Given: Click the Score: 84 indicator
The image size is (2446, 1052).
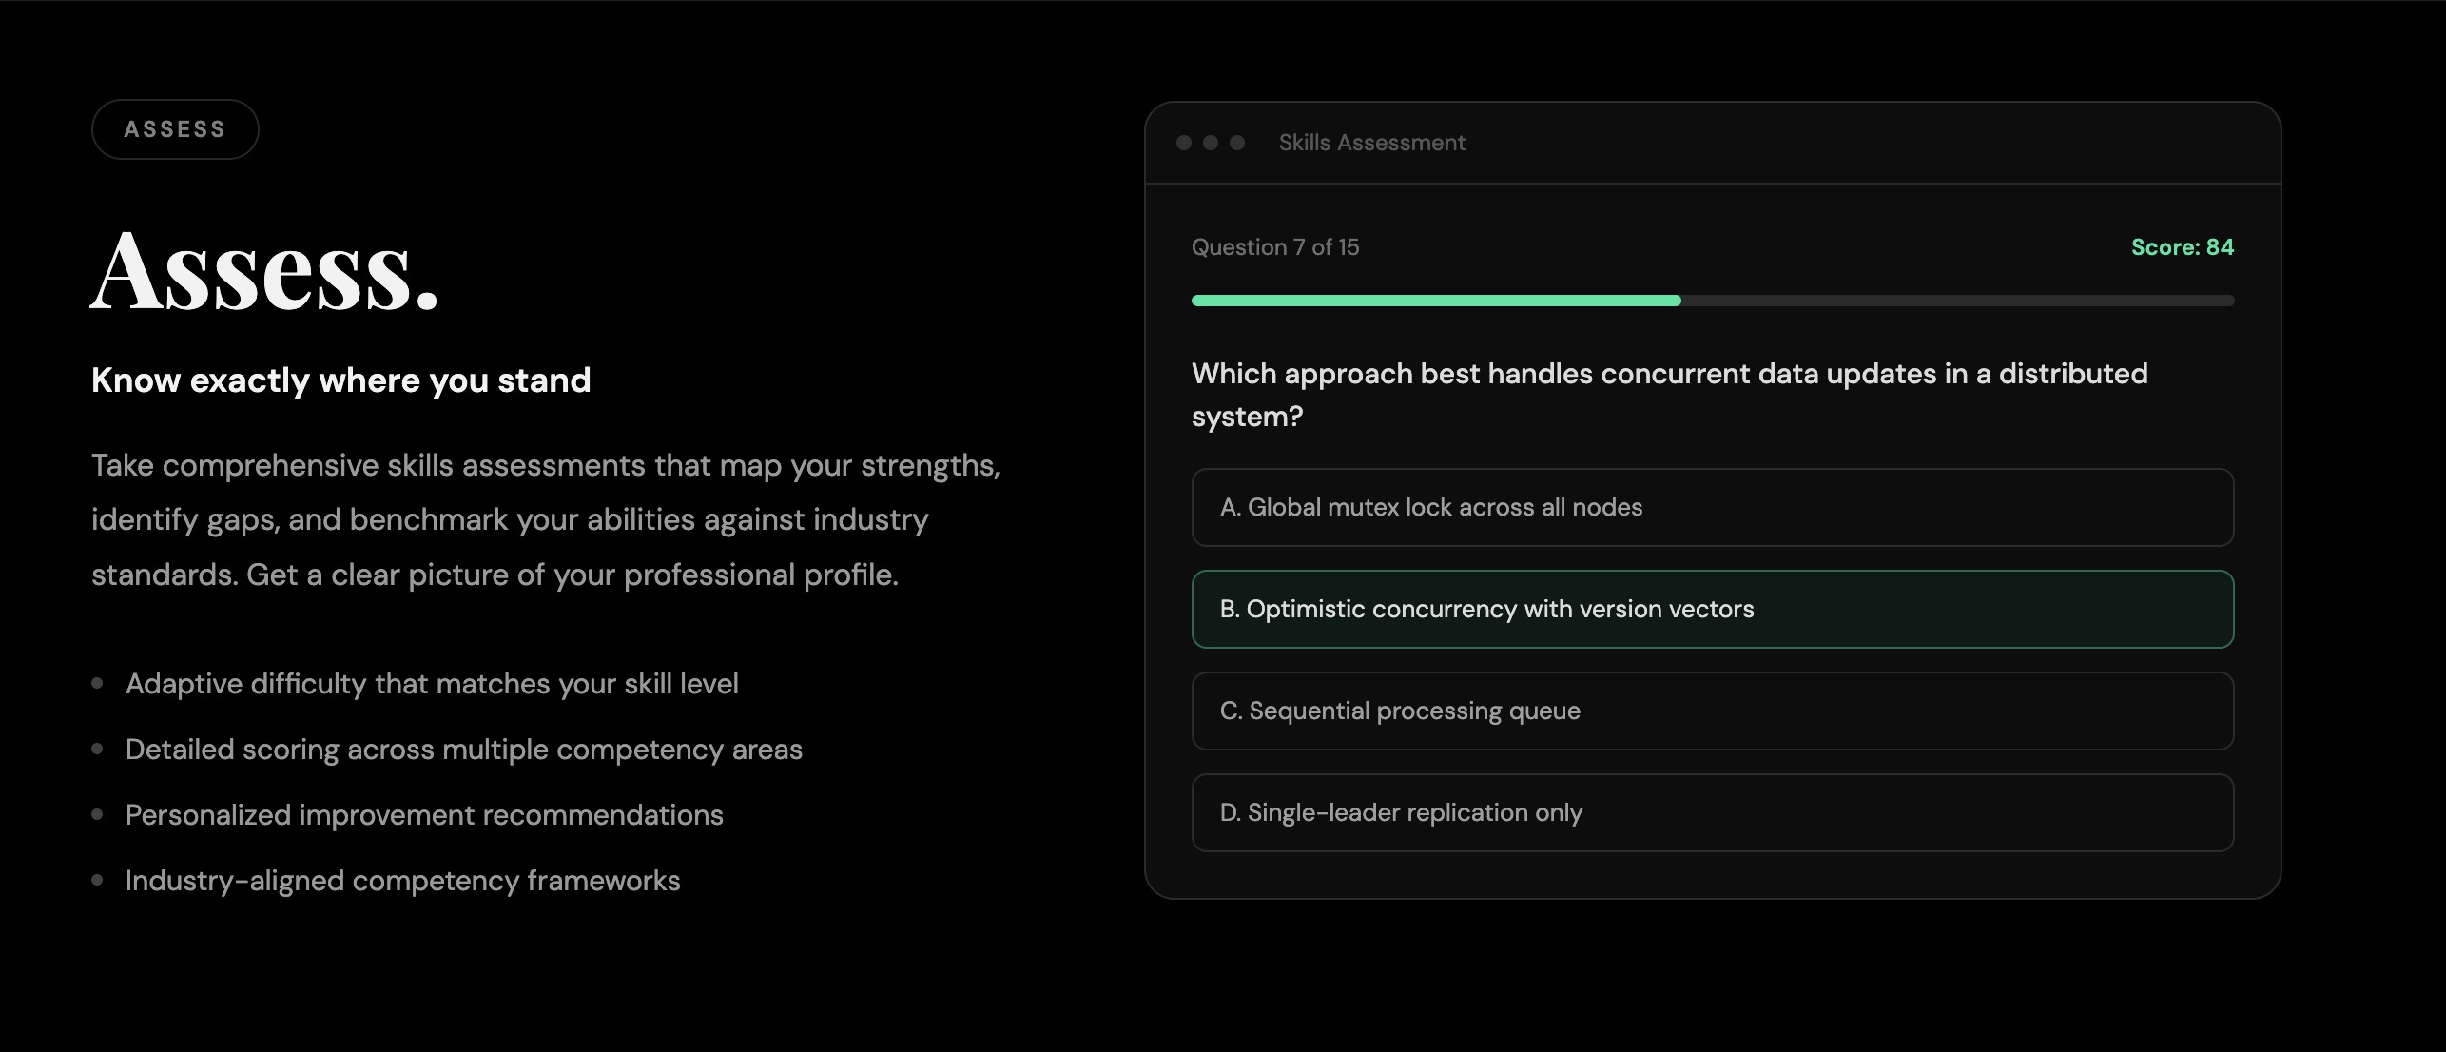Looking at the screenshot, I should click(2182, 247).
